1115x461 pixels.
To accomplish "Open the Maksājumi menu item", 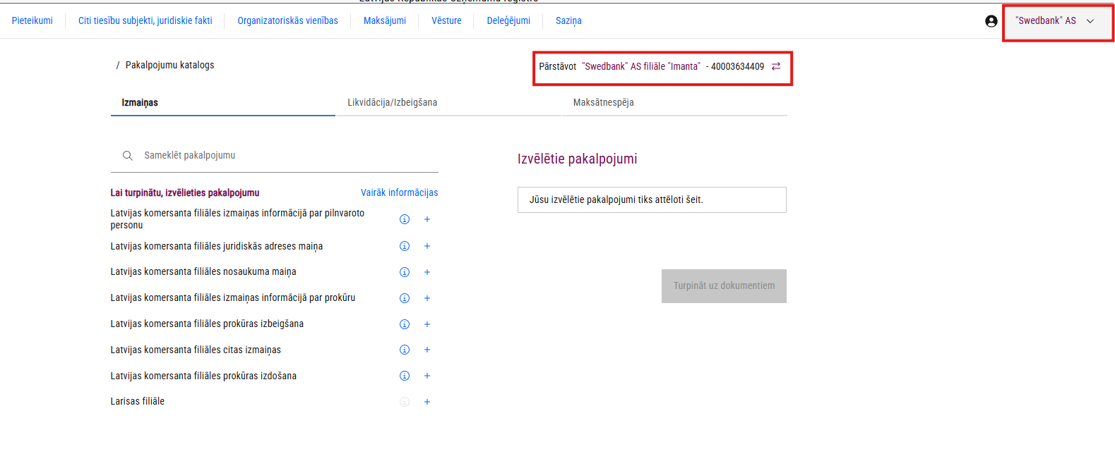I will coord(384,21).
